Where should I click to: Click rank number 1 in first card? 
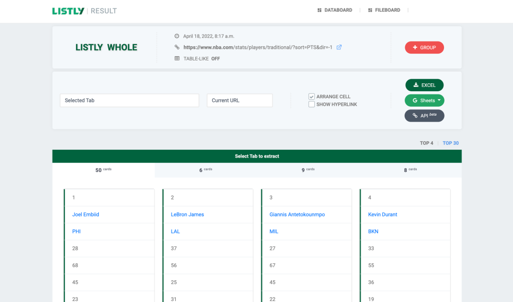click(x=74, y=197)
